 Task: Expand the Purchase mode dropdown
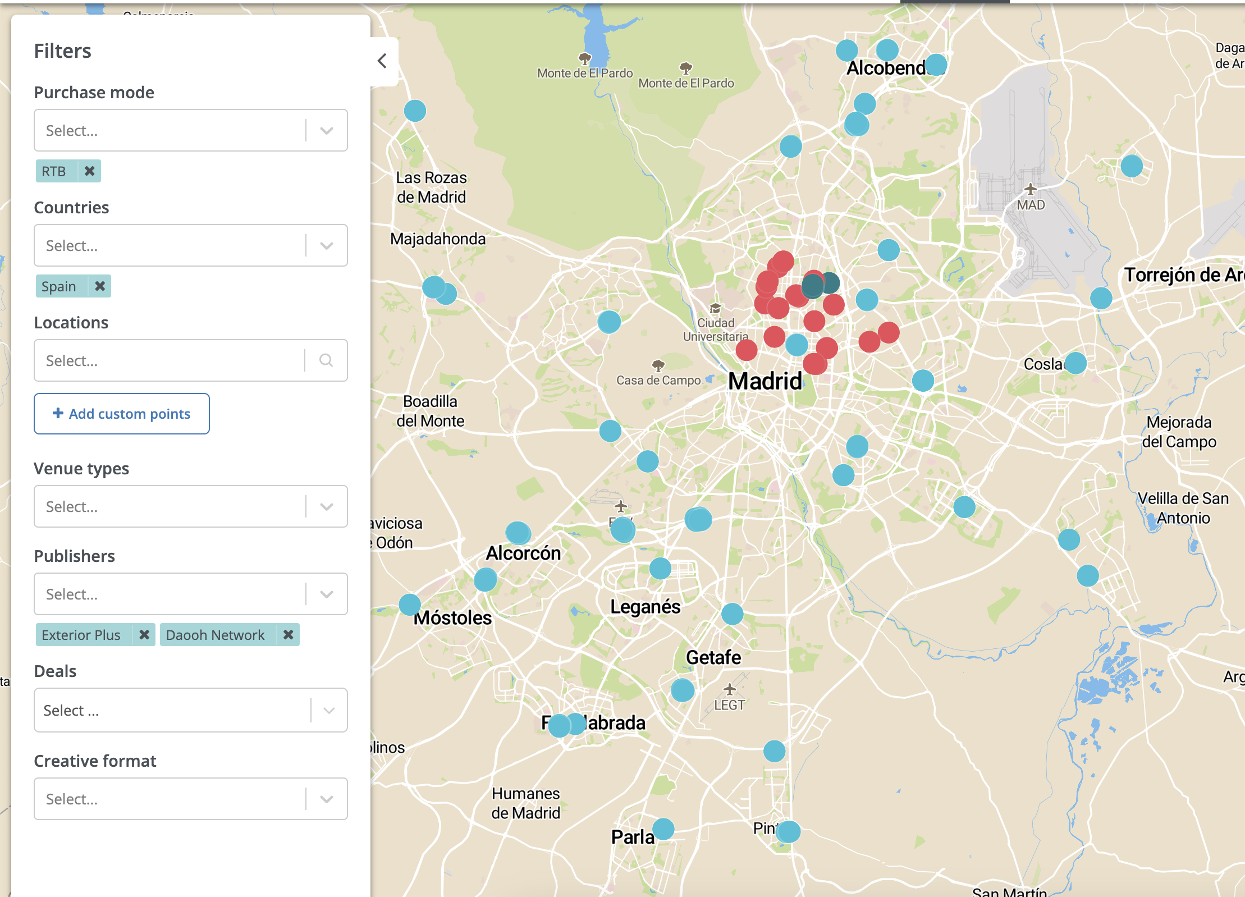point(327,130)
